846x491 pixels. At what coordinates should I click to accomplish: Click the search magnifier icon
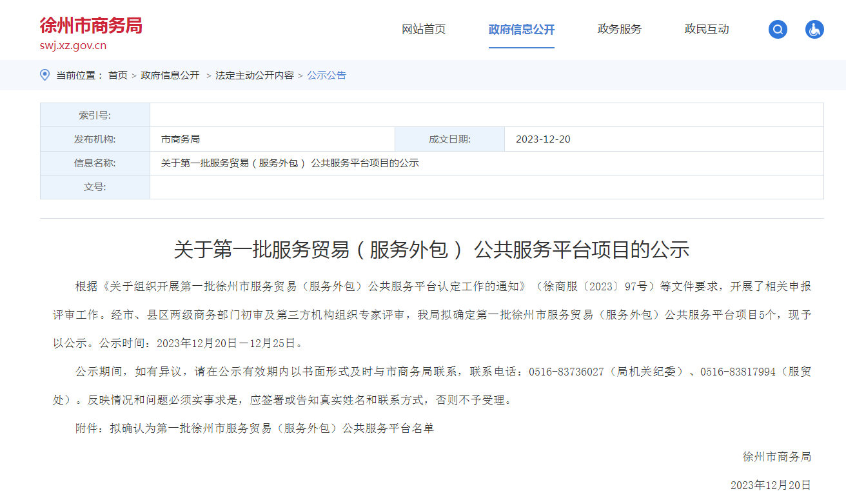coord(778,30)
